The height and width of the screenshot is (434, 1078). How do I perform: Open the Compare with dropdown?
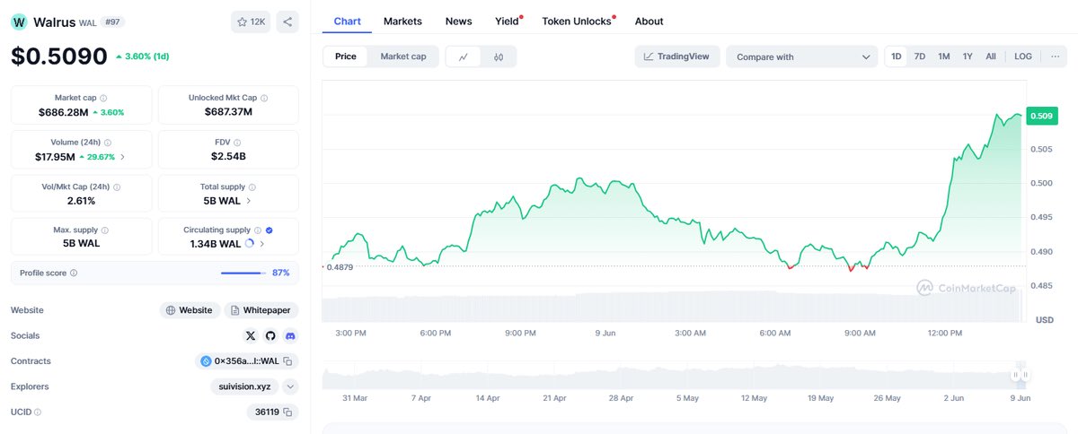click(x=802, y=56)
